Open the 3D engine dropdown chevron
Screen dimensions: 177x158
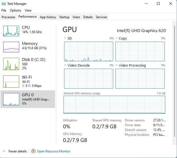[x=65, y=38]
